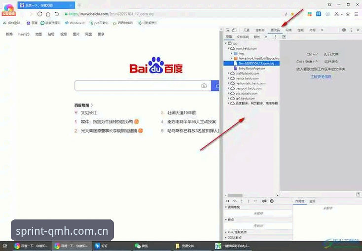Open the downloads toolbar icon
The height and width of the screenshot is (251, 362).
348,14
